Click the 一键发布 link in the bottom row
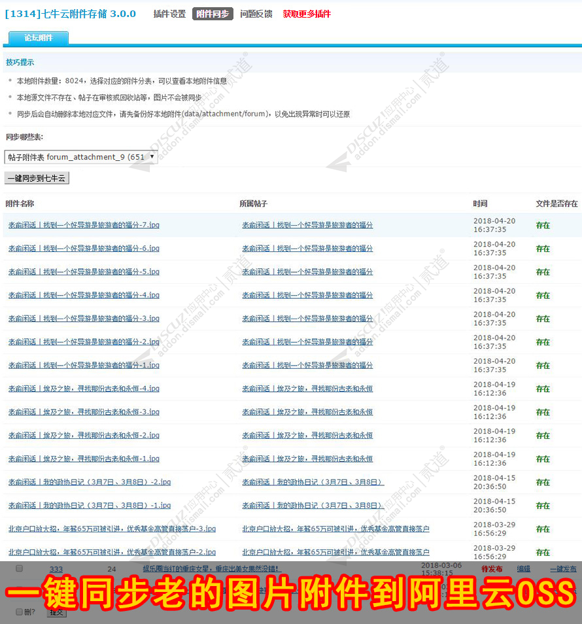Screen dimensions: 582x624 563,569
